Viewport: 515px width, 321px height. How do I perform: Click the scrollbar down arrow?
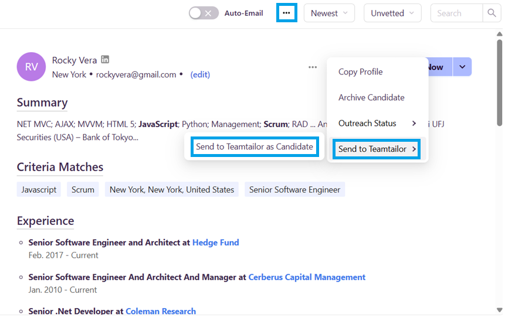click(x=499, y=310)
